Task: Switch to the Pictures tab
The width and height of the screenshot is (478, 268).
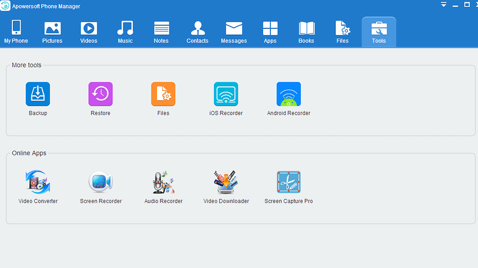Action: pos(52,32)
